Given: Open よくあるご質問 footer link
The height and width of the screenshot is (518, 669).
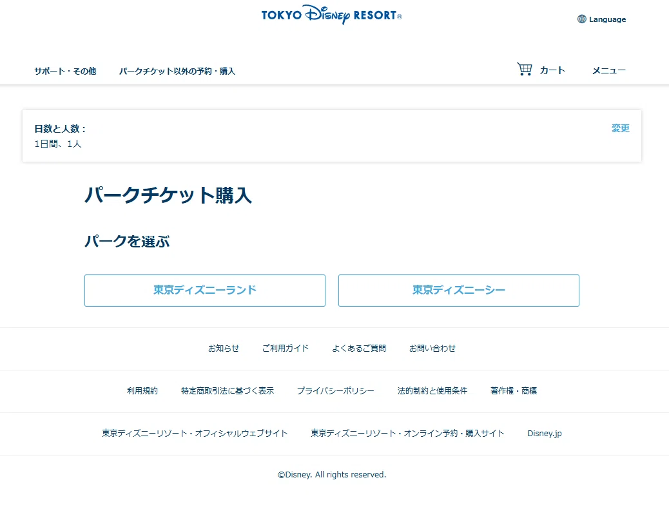Looking at the screenshot, I should click(x=359, y=349).
